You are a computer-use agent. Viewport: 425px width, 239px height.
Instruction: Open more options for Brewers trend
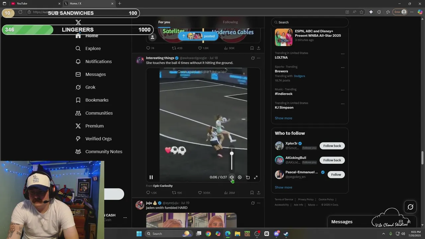343,67
